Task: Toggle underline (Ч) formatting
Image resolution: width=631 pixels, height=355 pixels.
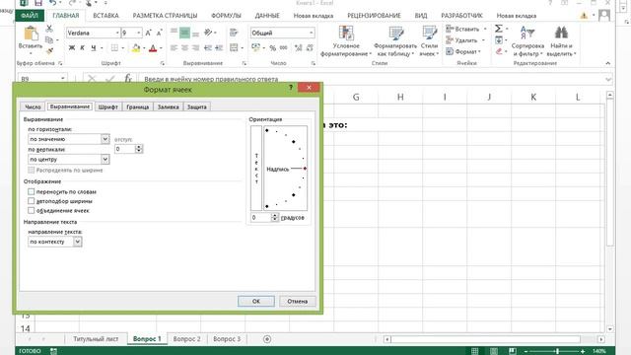Action: click(x=94, y=48)
